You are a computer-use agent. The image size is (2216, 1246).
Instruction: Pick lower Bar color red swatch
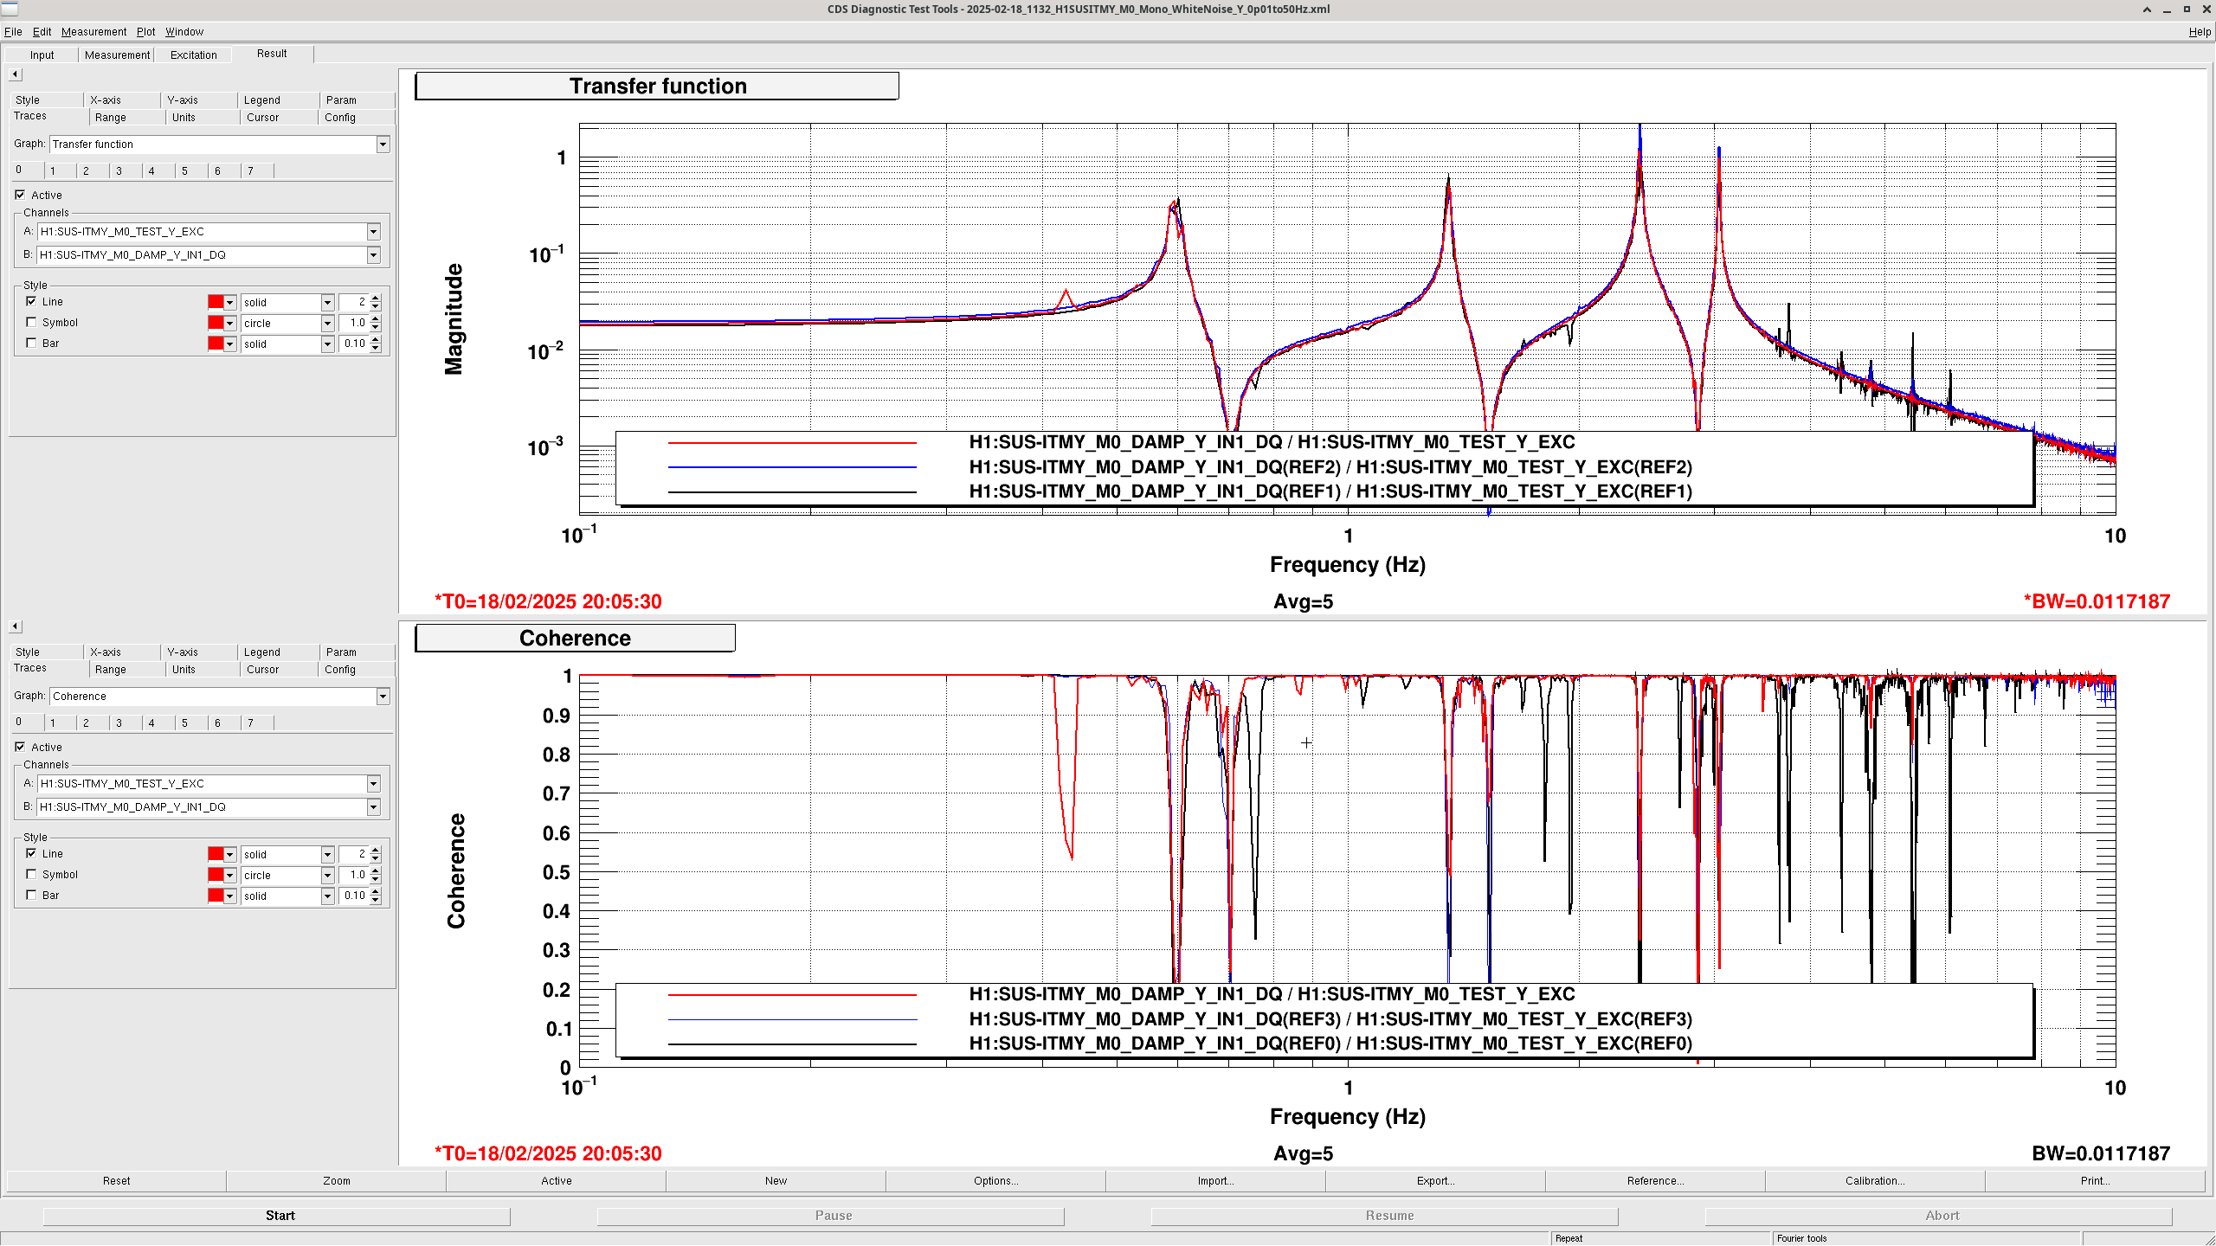[x=216, y=896]
